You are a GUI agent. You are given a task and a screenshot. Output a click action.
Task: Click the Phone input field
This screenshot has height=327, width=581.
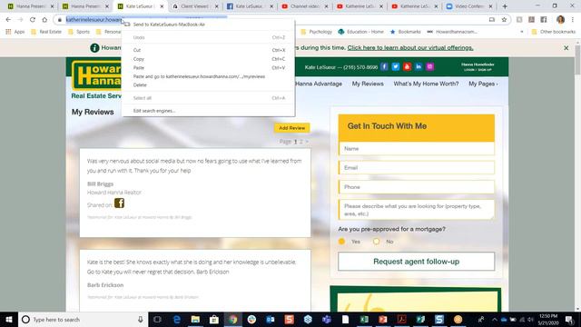(x=417, y=187)
